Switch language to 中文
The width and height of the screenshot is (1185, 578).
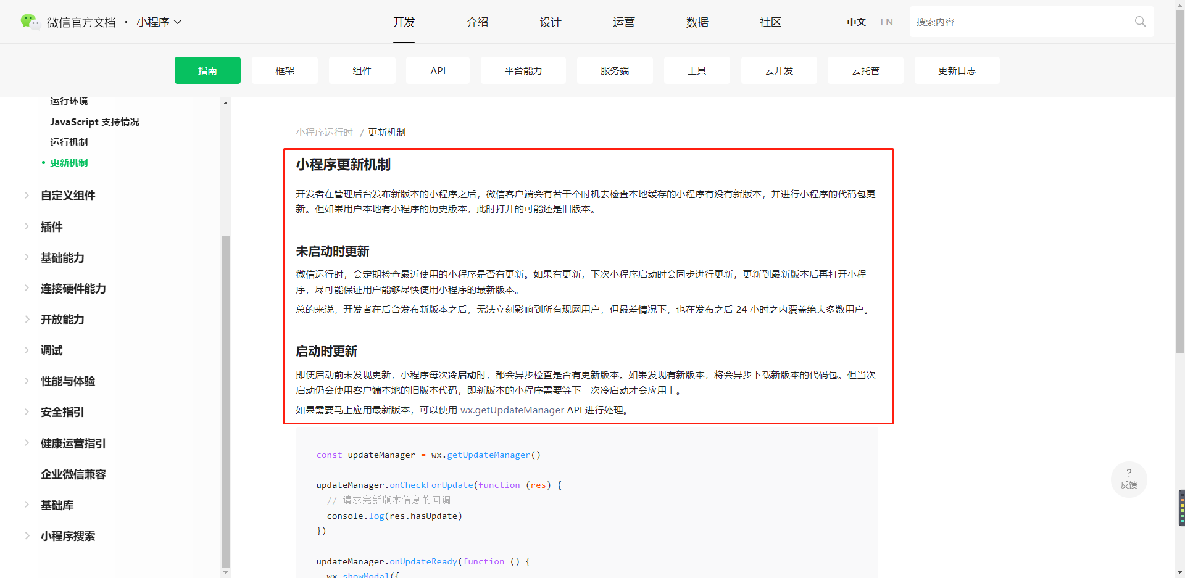pyautogui.click(x=856, y=22)
